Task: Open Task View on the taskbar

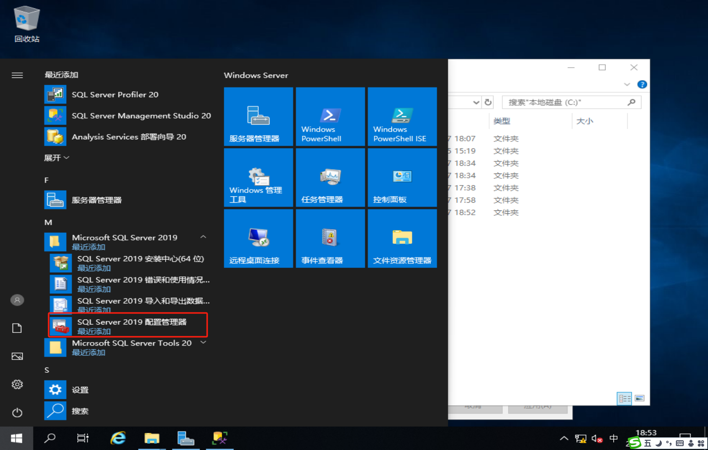Action: 83,438
